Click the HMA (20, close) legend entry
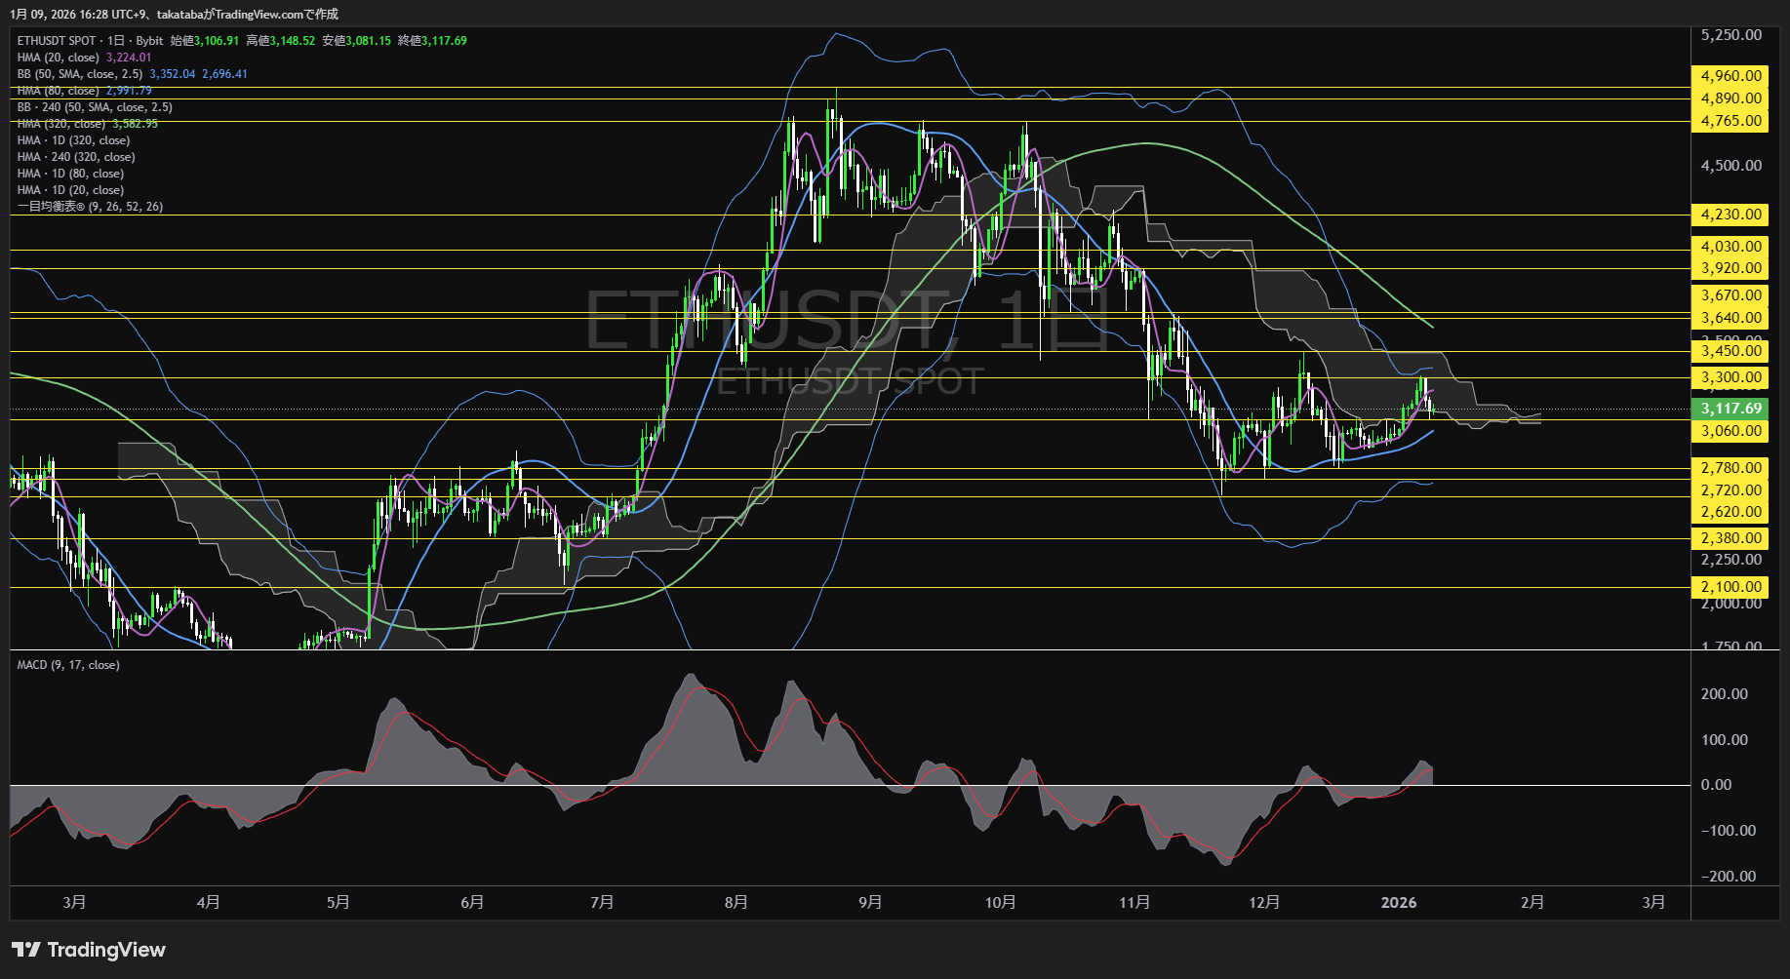 tap(59, 58)
